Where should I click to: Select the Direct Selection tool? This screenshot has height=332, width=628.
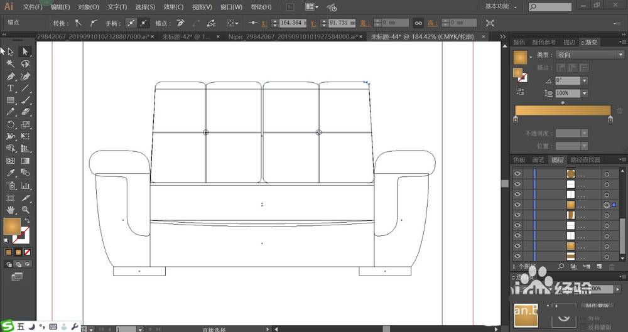(25, 51)
